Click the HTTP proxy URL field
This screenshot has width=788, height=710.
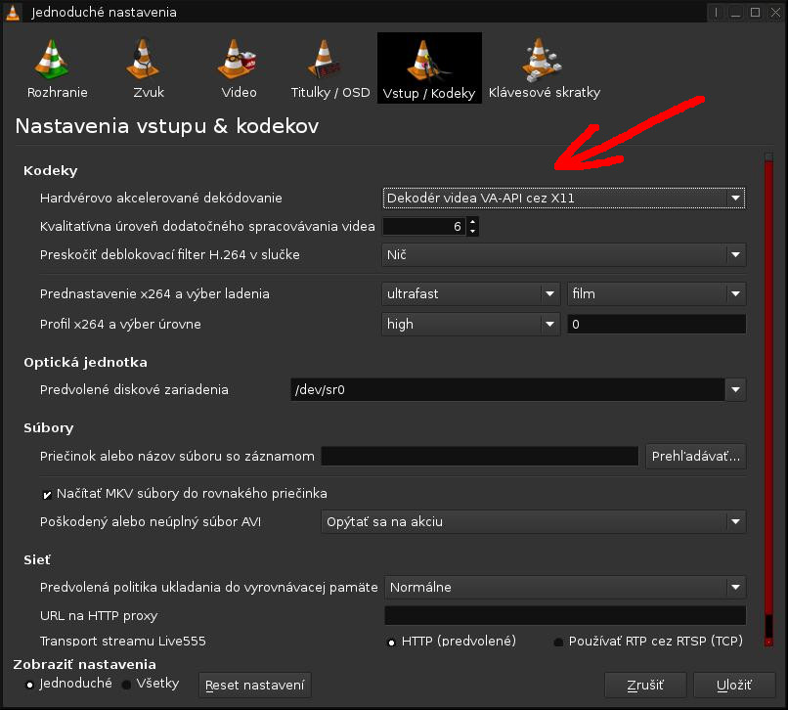[x=565, y=615]
